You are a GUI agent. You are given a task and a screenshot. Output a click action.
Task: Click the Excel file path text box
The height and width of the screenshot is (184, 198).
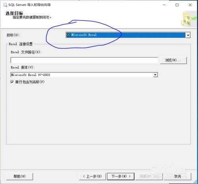point(84,60)
